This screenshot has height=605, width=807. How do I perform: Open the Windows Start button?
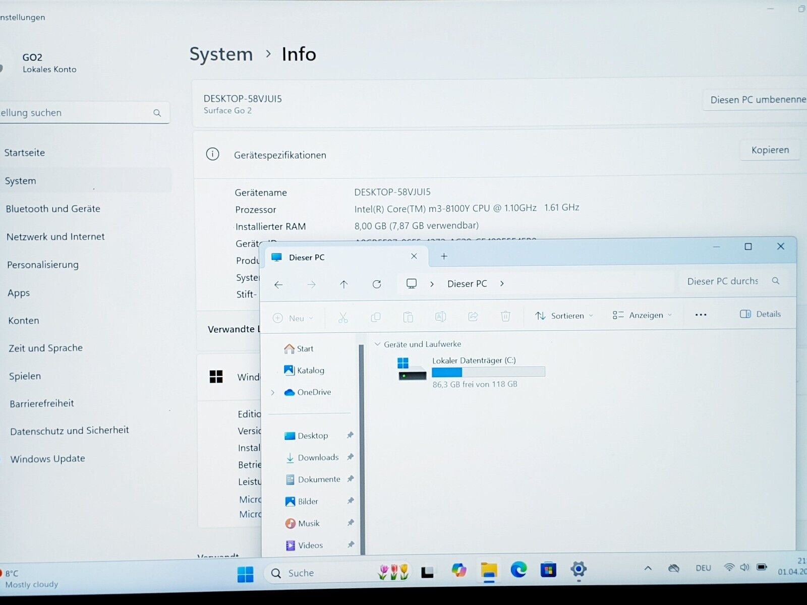[x=246, y=574]
